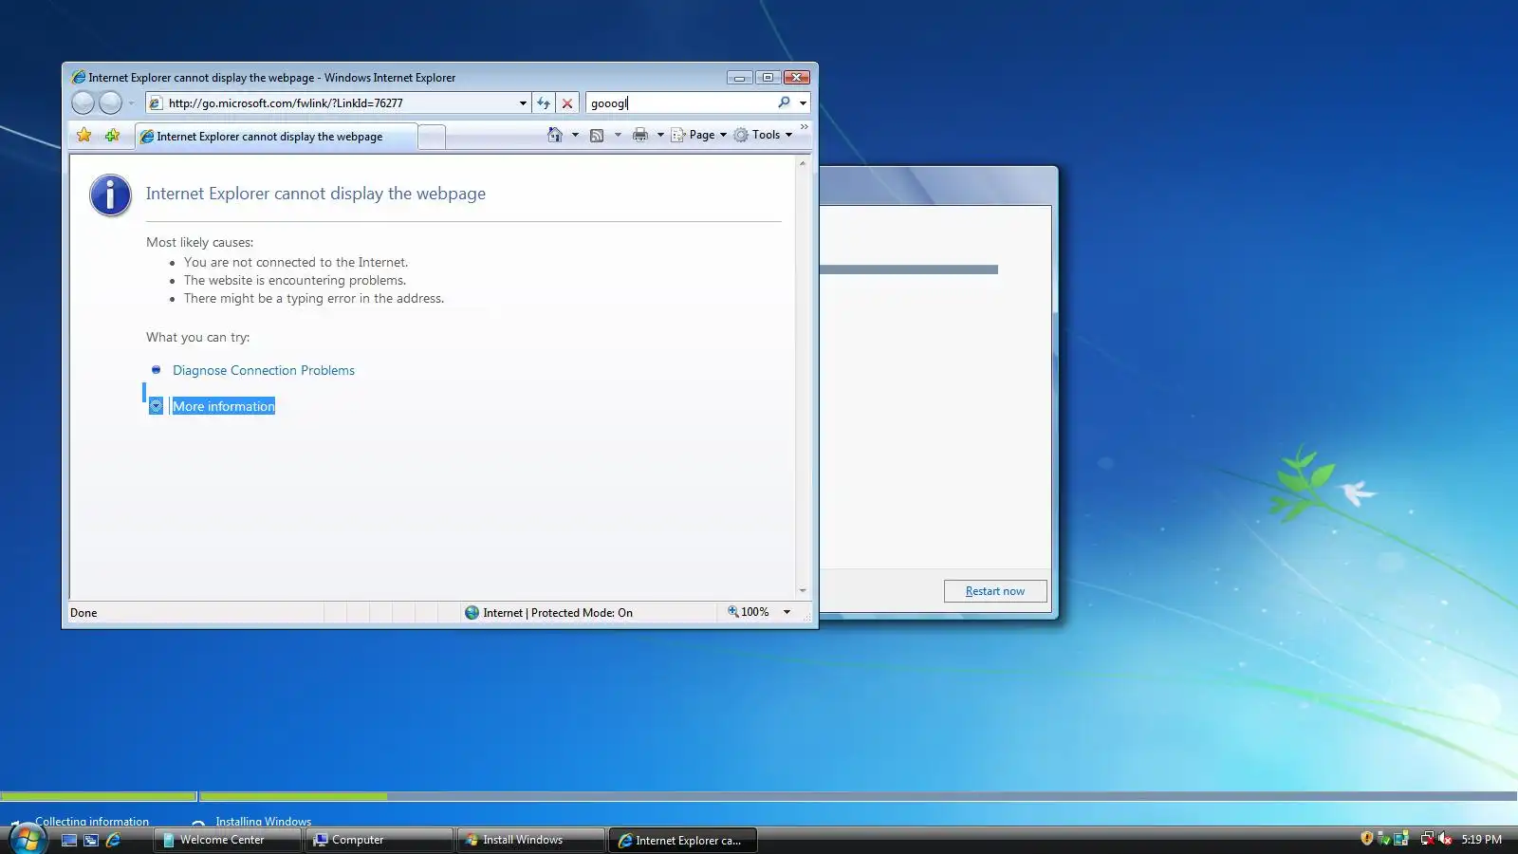Click the Home icon in the command bar
This screenshot has width=1518, height=854.
tap(555, 135)
